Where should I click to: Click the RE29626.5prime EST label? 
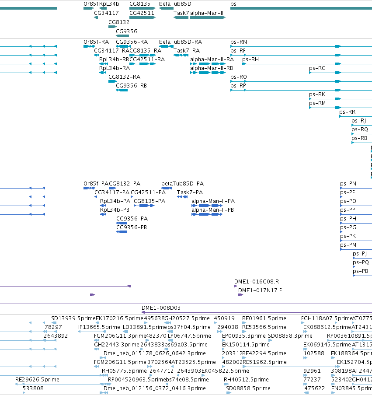tap(37, 380)
